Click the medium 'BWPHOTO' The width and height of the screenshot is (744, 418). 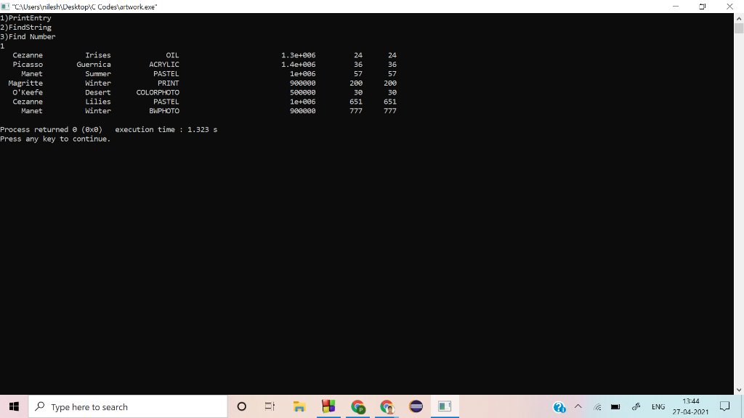point(164,111)
